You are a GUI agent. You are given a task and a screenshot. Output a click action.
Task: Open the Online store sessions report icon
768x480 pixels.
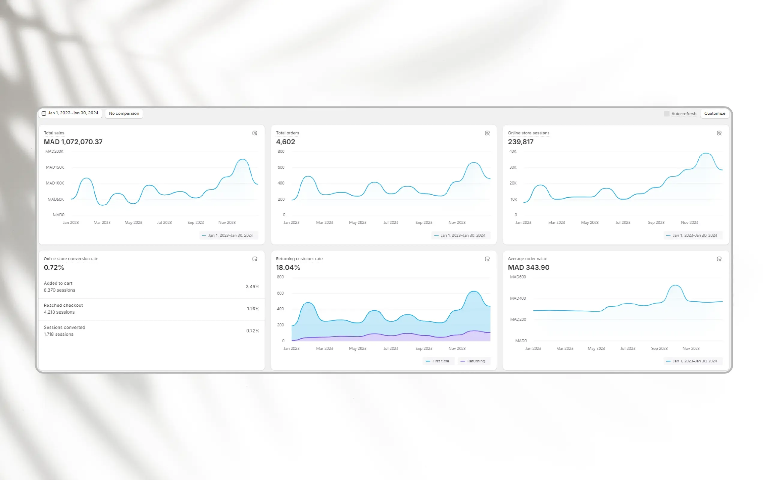click(x=719, y=133)
